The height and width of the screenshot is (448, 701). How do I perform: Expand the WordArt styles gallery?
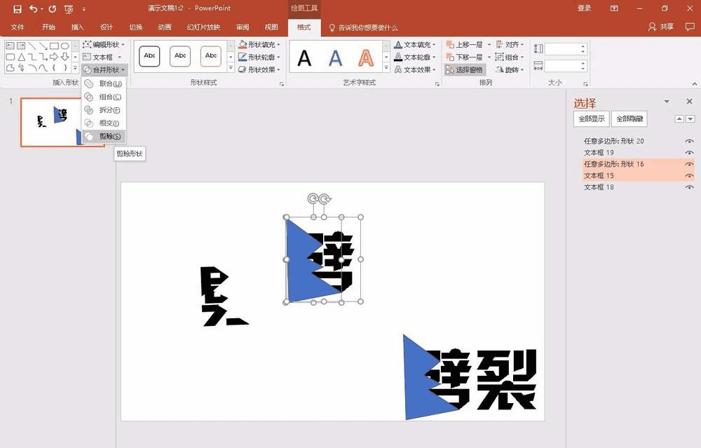coord(386,68)
